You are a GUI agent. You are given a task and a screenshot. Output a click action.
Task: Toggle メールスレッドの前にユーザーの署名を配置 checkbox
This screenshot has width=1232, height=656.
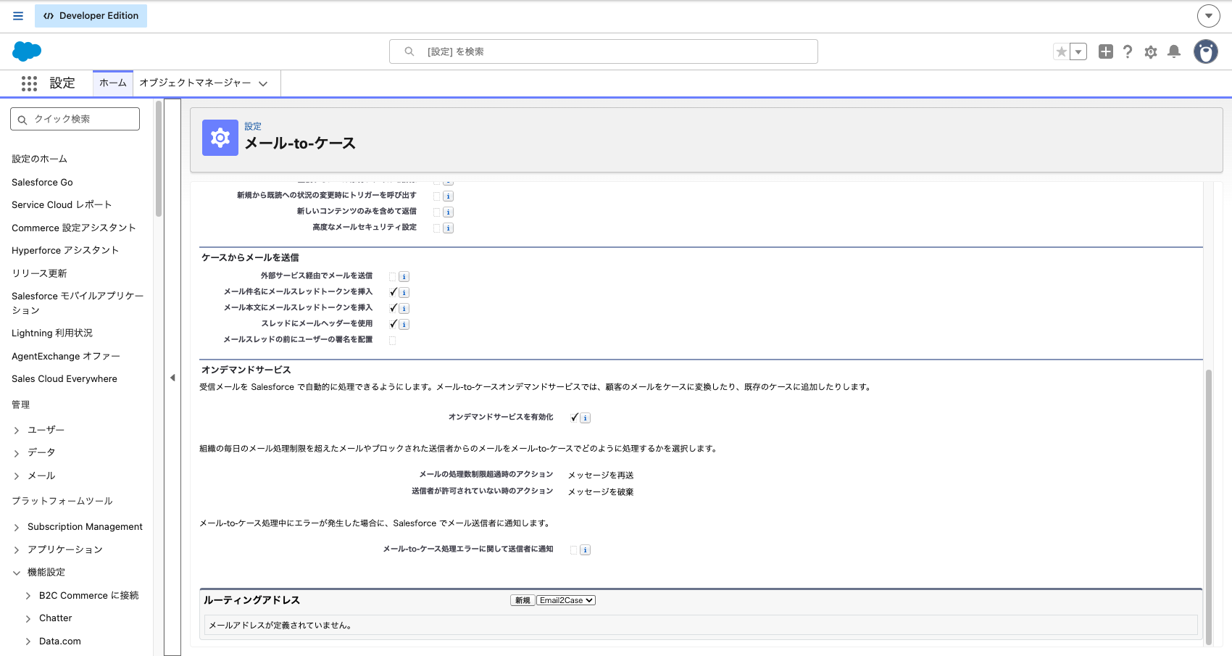point(393,341)
